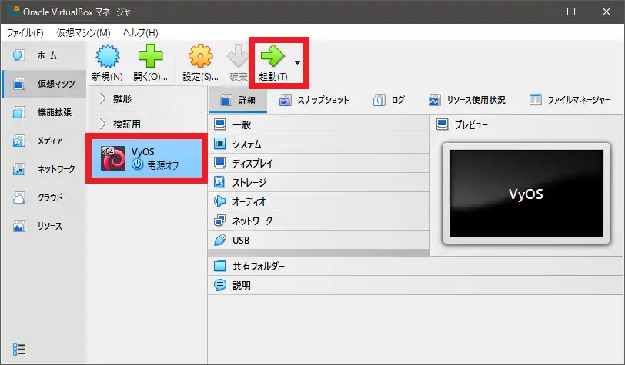The image size is (625, 365).
Task: Select 仮想マシン in the left sidebar
Action: pos(44,84)
